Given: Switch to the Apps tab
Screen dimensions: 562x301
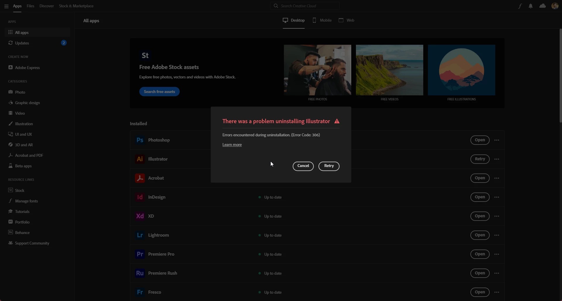Looking at the screenshot, I should [17, 6].
